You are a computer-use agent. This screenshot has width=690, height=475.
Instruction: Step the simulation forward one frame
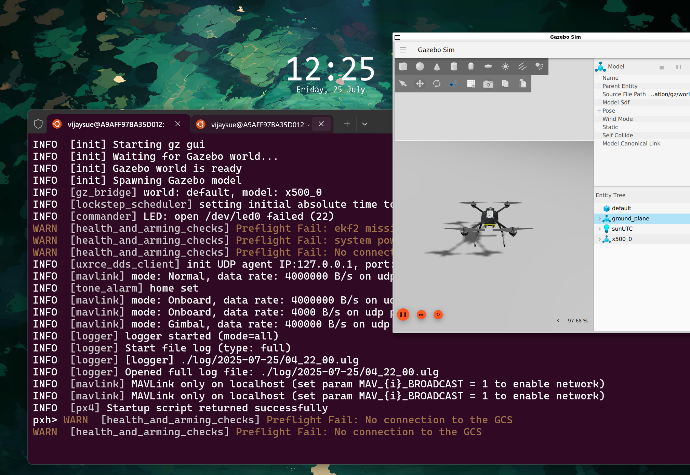(421, 314)
